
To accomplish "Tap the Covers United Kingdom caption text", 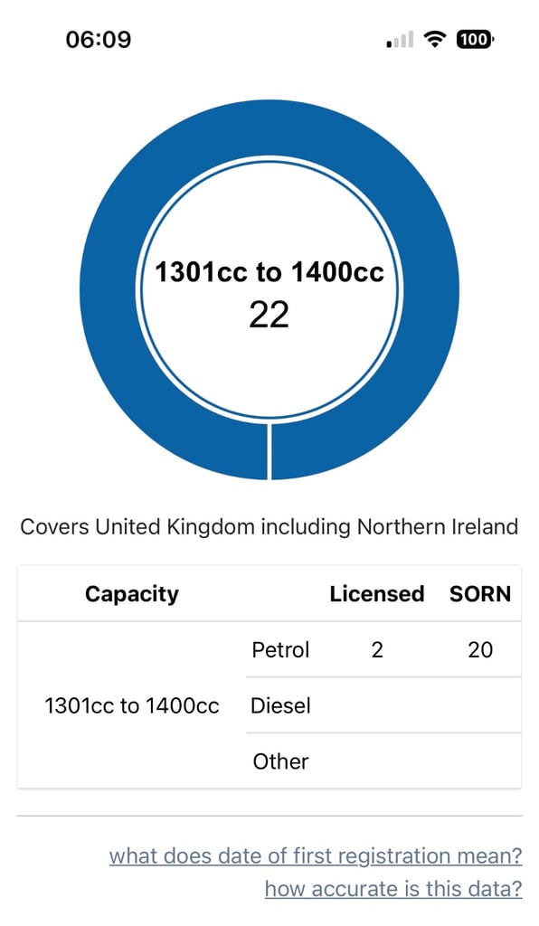I will tap(269, 526).
